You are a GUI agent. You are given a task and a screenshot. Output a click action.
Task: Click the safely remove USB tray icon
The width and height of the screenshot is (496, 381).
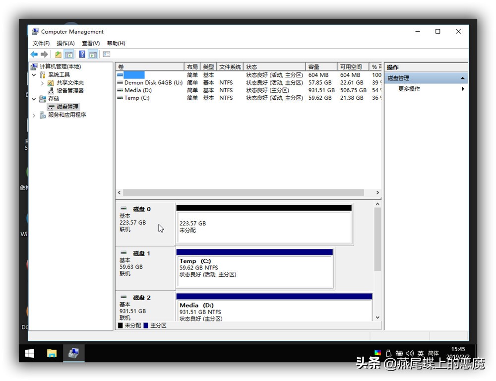388,353
